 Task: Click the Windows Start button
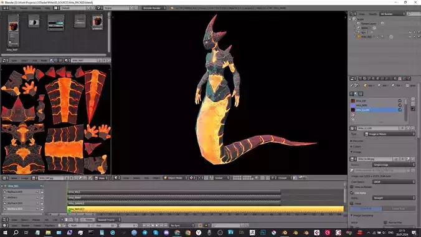click(x=5, y=233)
